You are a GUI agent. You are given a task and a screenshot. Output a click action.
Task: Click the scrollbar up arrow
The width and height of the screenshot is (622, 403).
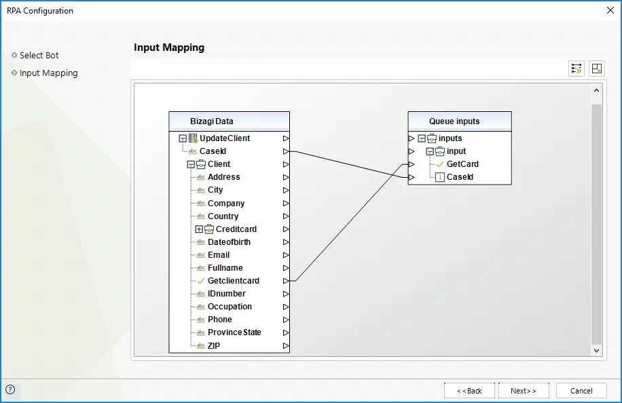tap(596, 90)
